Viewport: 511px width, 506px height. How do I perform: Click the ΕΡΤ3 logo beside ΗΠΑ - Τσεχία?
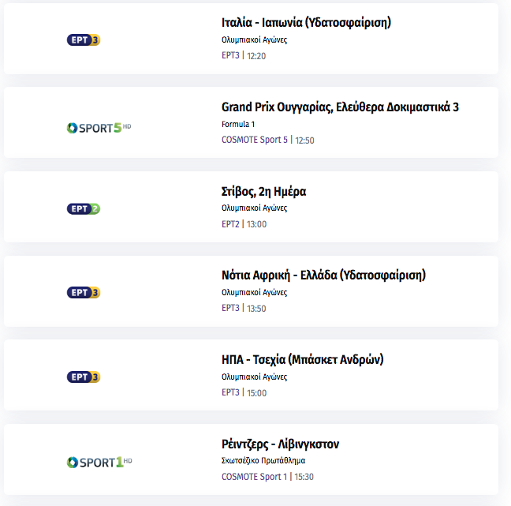coord(84,377)
